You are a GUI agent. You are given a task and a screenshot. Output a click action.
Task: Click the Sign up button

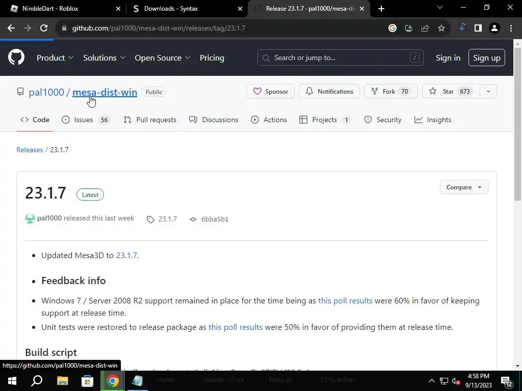486,58
